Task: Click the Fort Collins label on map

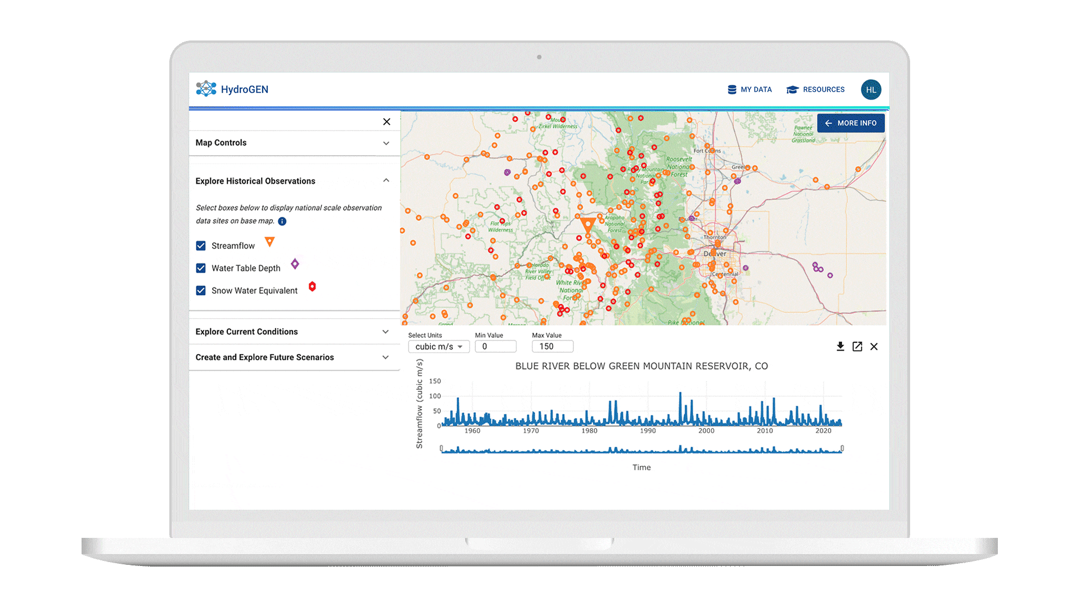Action: pos(707,151)
